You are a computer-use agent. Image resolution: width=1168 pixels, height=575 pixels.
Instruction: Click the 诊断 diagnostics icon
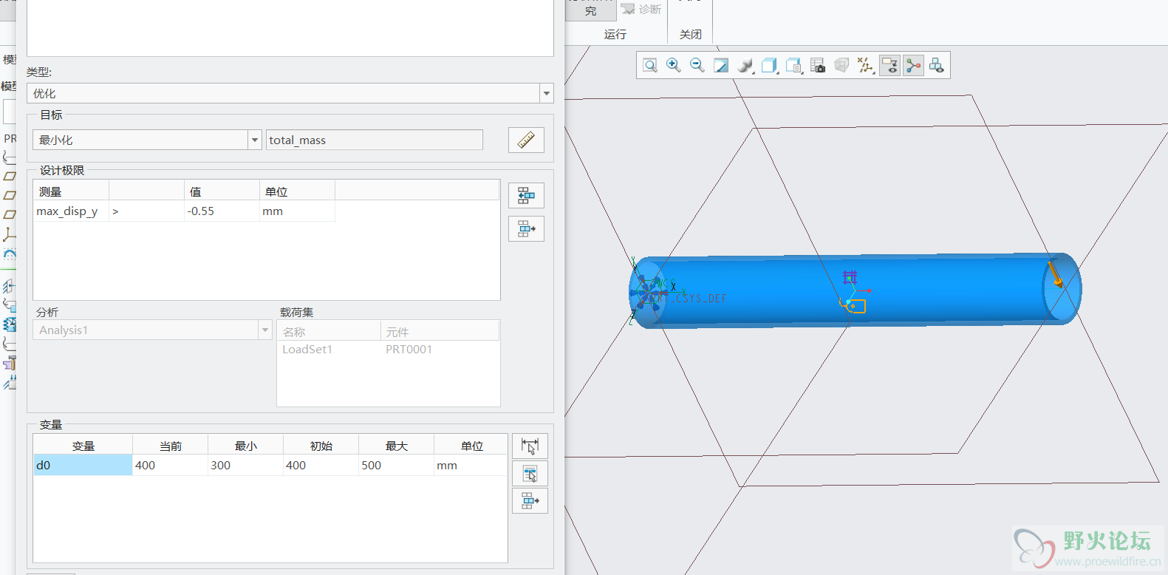click(x=641, y=9)
